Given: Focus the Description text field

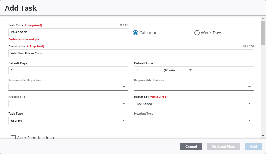Looking at the screenshot, I should pyautogui.click(x=131, y=53).
